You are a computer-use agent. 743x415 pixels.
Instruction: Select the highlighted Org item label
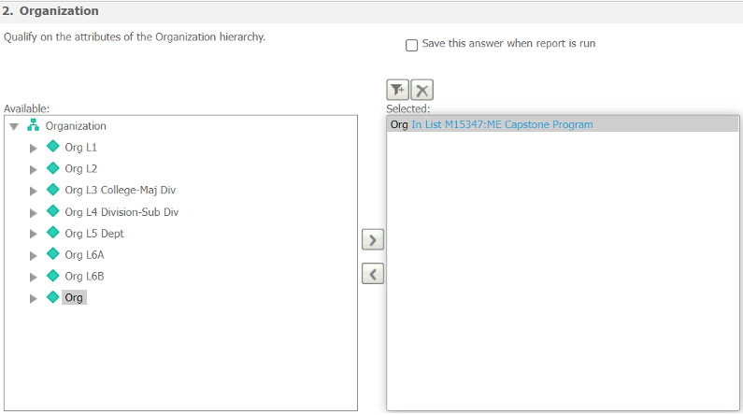click(74, 297)
